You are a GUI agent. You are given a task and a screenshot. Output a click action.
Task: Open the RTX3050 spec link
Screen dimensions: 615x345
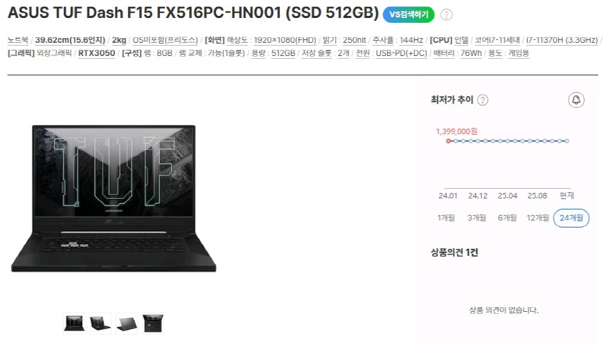[x=96, y=53]
